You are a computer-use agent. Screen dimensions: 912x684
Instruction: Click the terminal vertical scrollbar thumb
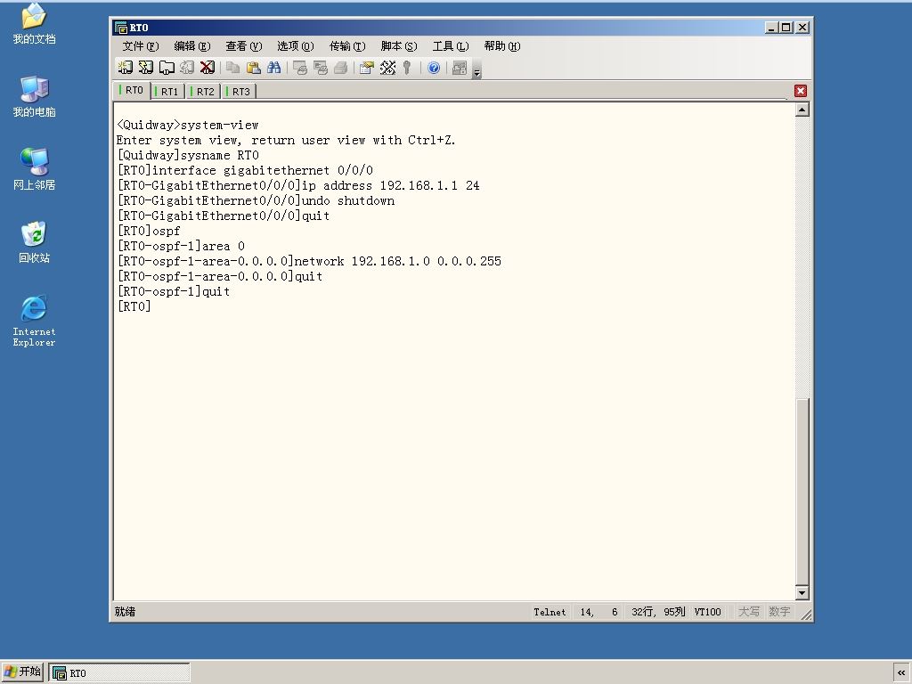802,492
